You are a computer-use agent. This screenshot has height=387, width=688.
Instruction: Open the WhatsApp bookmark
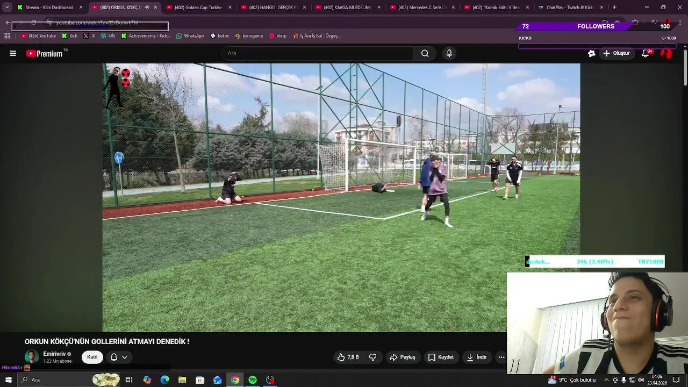click(x=190, y=36)
